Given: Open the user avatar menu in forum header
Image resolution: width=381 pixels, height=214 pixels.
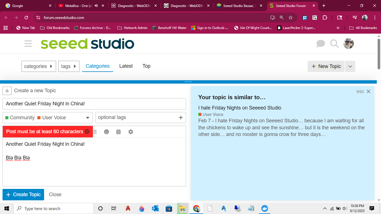Looking at the screenshot, I should coord(348,43).
